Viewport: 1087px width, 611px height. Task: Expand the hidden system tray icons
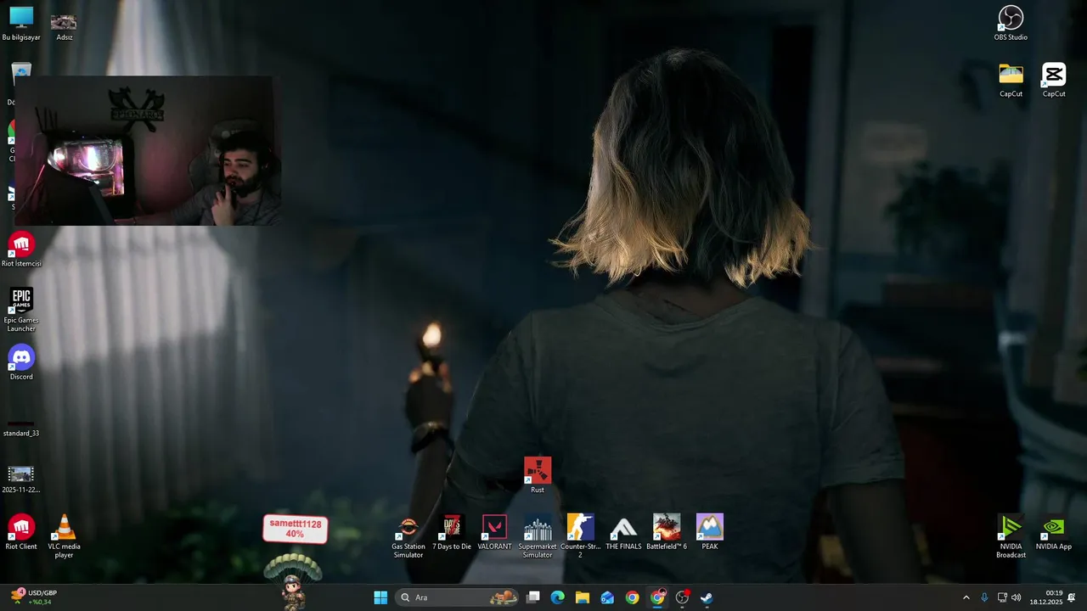(x=966, y=597)
